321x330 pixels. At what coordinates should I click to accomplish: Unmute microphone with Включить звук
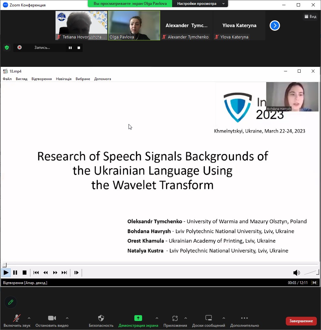(17, 318)
